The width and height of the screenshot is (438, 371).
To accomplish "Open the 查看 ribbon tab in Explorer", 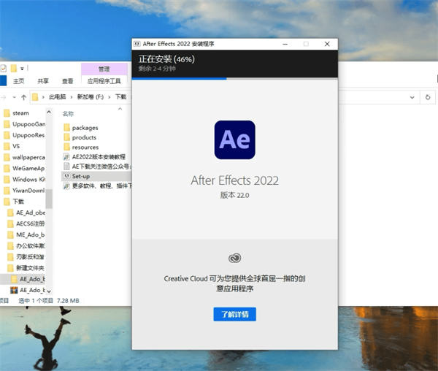I will pos(67,81).
